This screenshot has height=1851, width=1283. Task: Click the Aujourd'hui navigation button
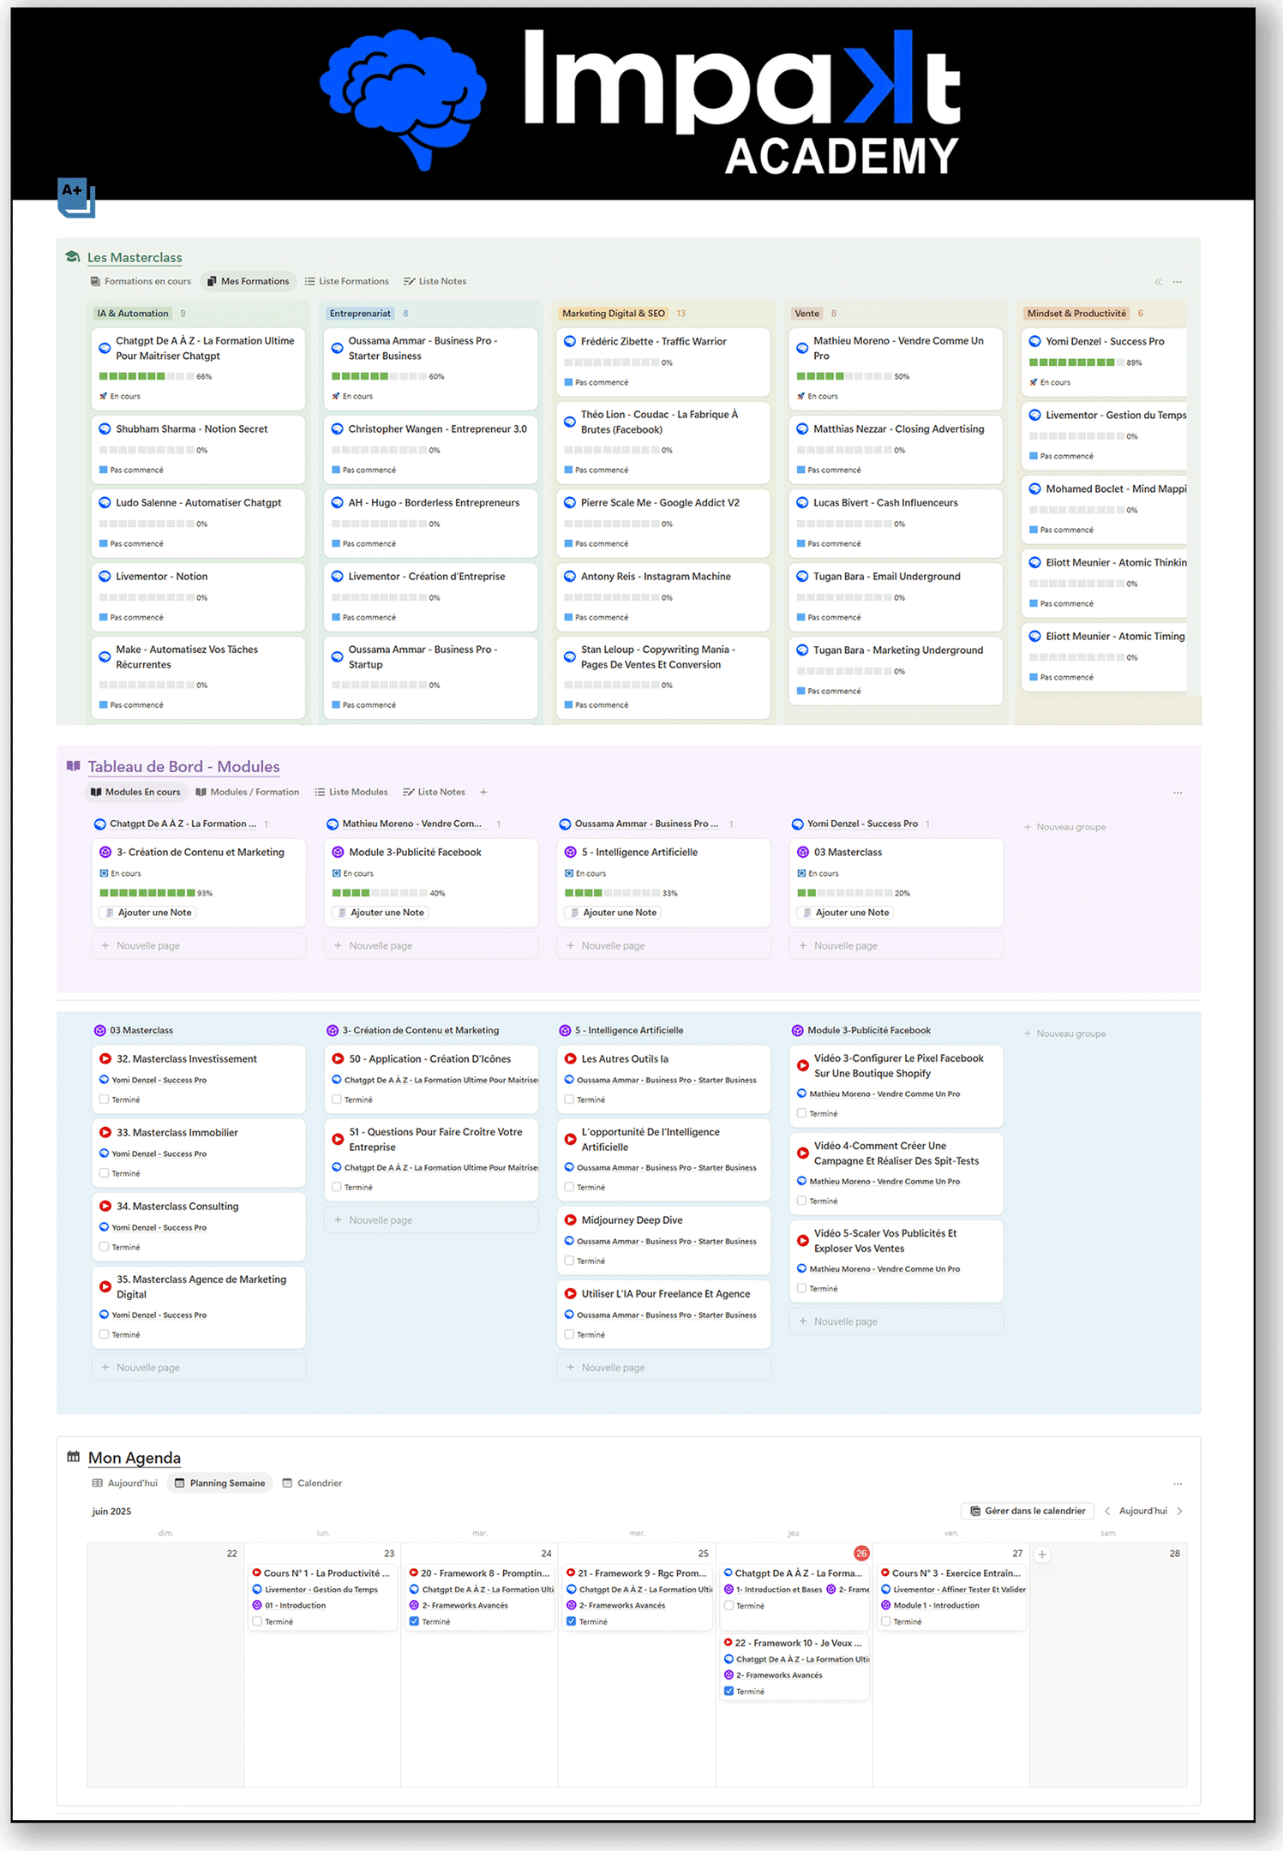(1143, 1511)
